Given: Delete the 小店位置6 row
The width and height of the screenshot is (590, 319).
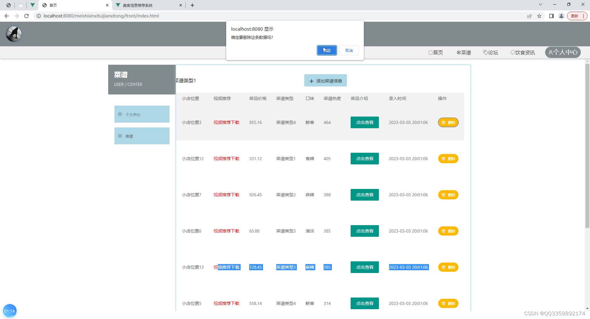Looking at the screenshot, I should [448, 231].
